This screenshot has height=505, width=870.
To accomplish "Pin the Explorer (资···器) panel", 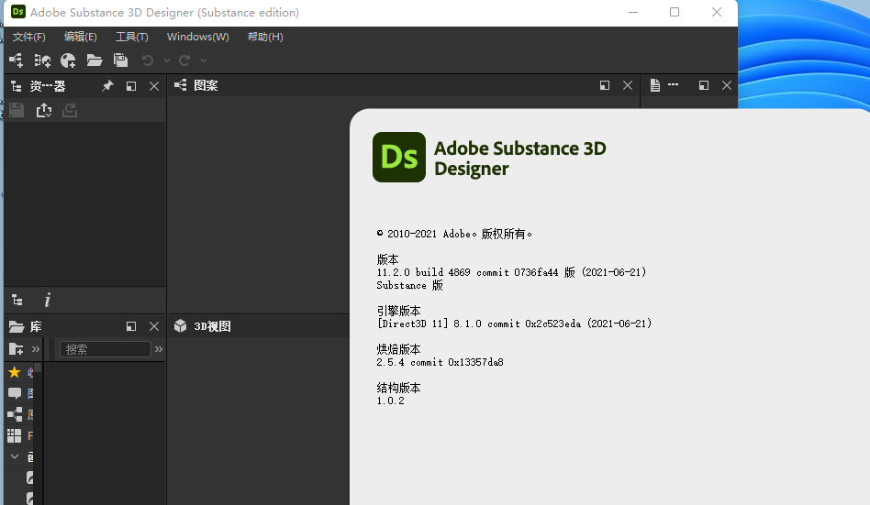I will (x=107, y=86).
